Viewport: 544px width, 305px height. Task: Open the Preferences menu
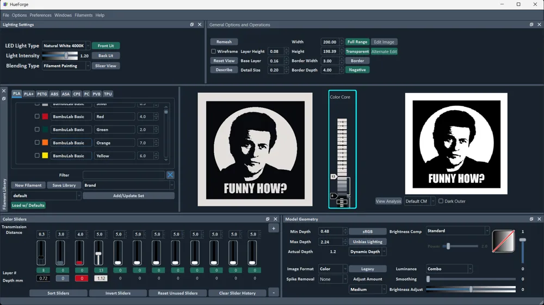(x=40, y=15)
